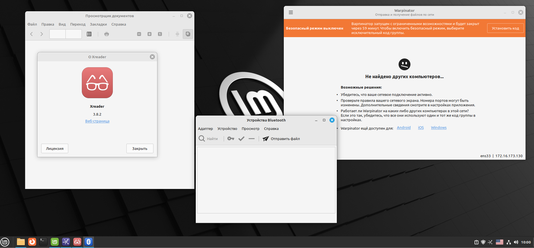Click Отправить файл in Bluetooth toolbar
This screenshot has width=534, height=248.
[281, 139]
